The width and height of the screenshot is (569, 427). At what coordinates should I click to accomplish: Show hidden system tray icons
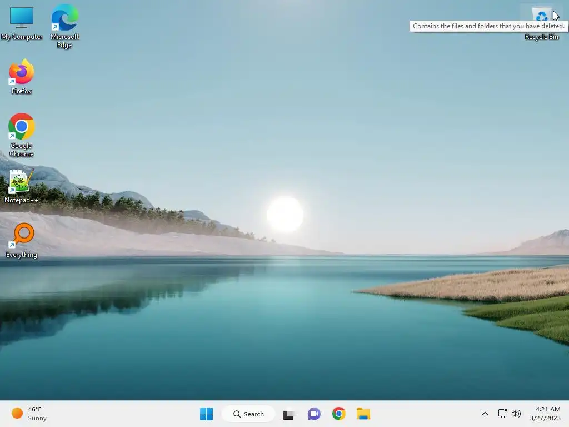tap(485, 414)
